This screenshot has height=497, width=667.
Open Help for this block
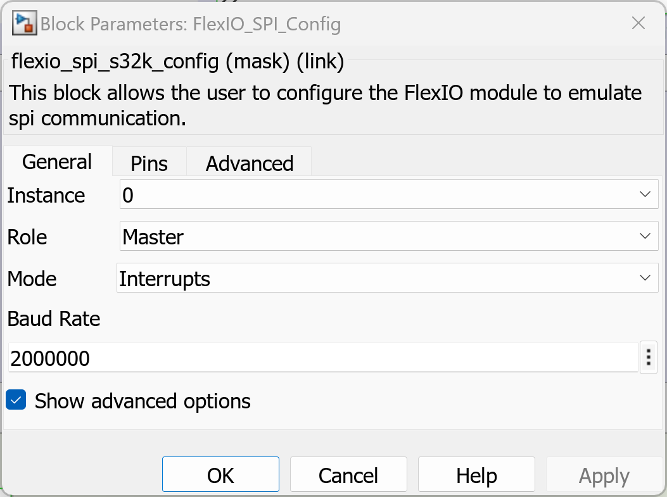coord(476,475)
